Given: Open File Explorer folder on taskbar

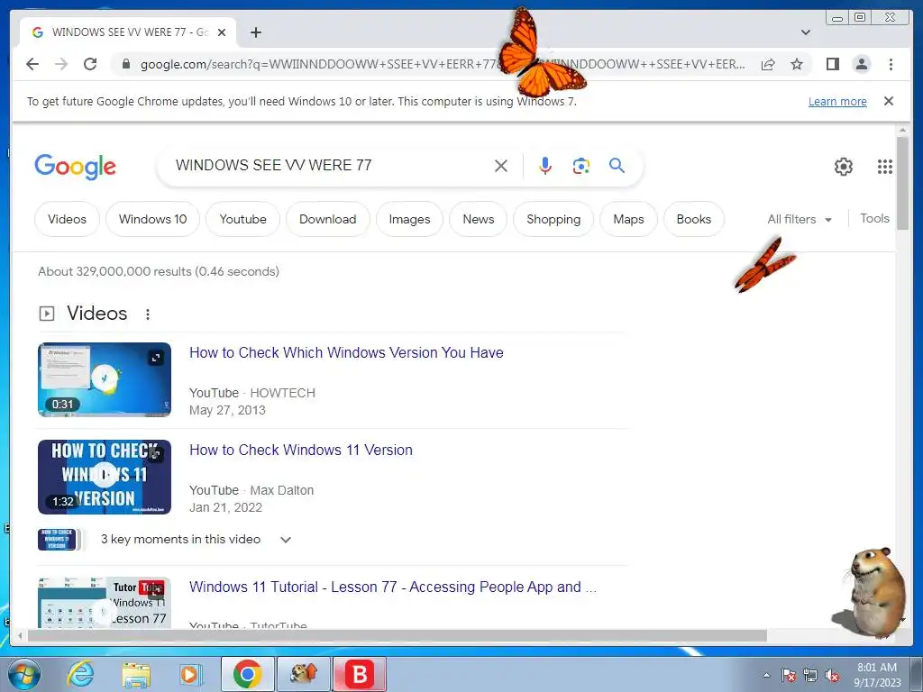Looking at the screenshot, I should click(136, 675).
